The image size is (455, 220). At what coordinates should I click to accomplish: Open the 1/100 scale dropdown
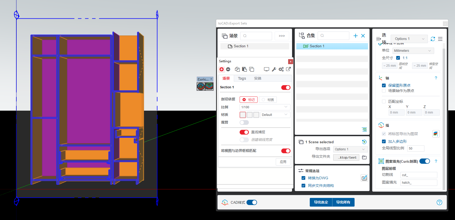(x=265, y=107)
